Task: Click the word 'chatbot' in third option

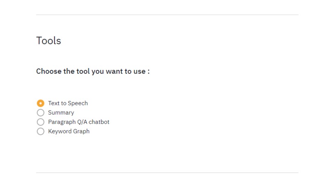Action: [x=99, y=122]
